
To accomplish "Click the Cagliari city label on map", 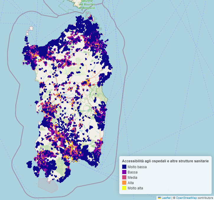I will coord(74,161).
